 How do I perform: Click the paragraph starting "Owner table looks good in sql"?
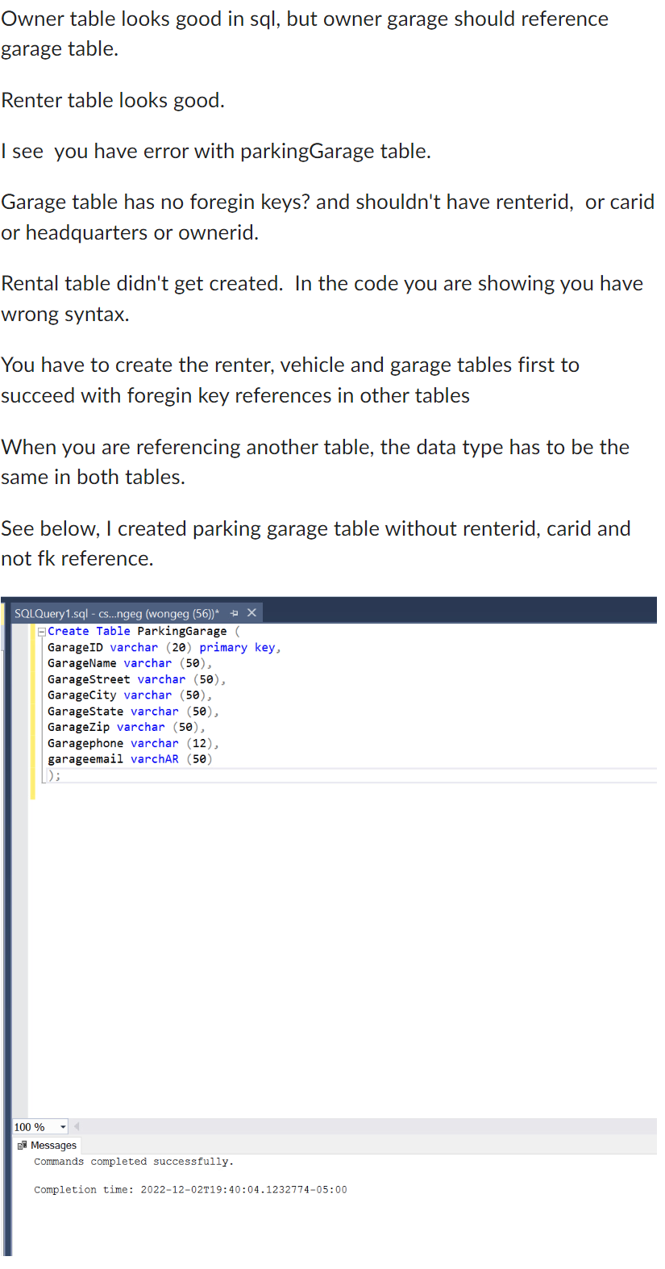[305, 34]
